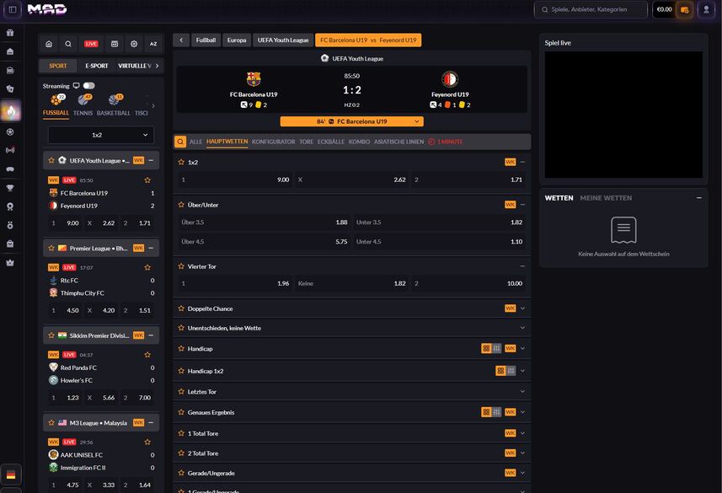722x493 pixels.
Task: Open UEFA Youth League breadcrumb
Action: 283,40
